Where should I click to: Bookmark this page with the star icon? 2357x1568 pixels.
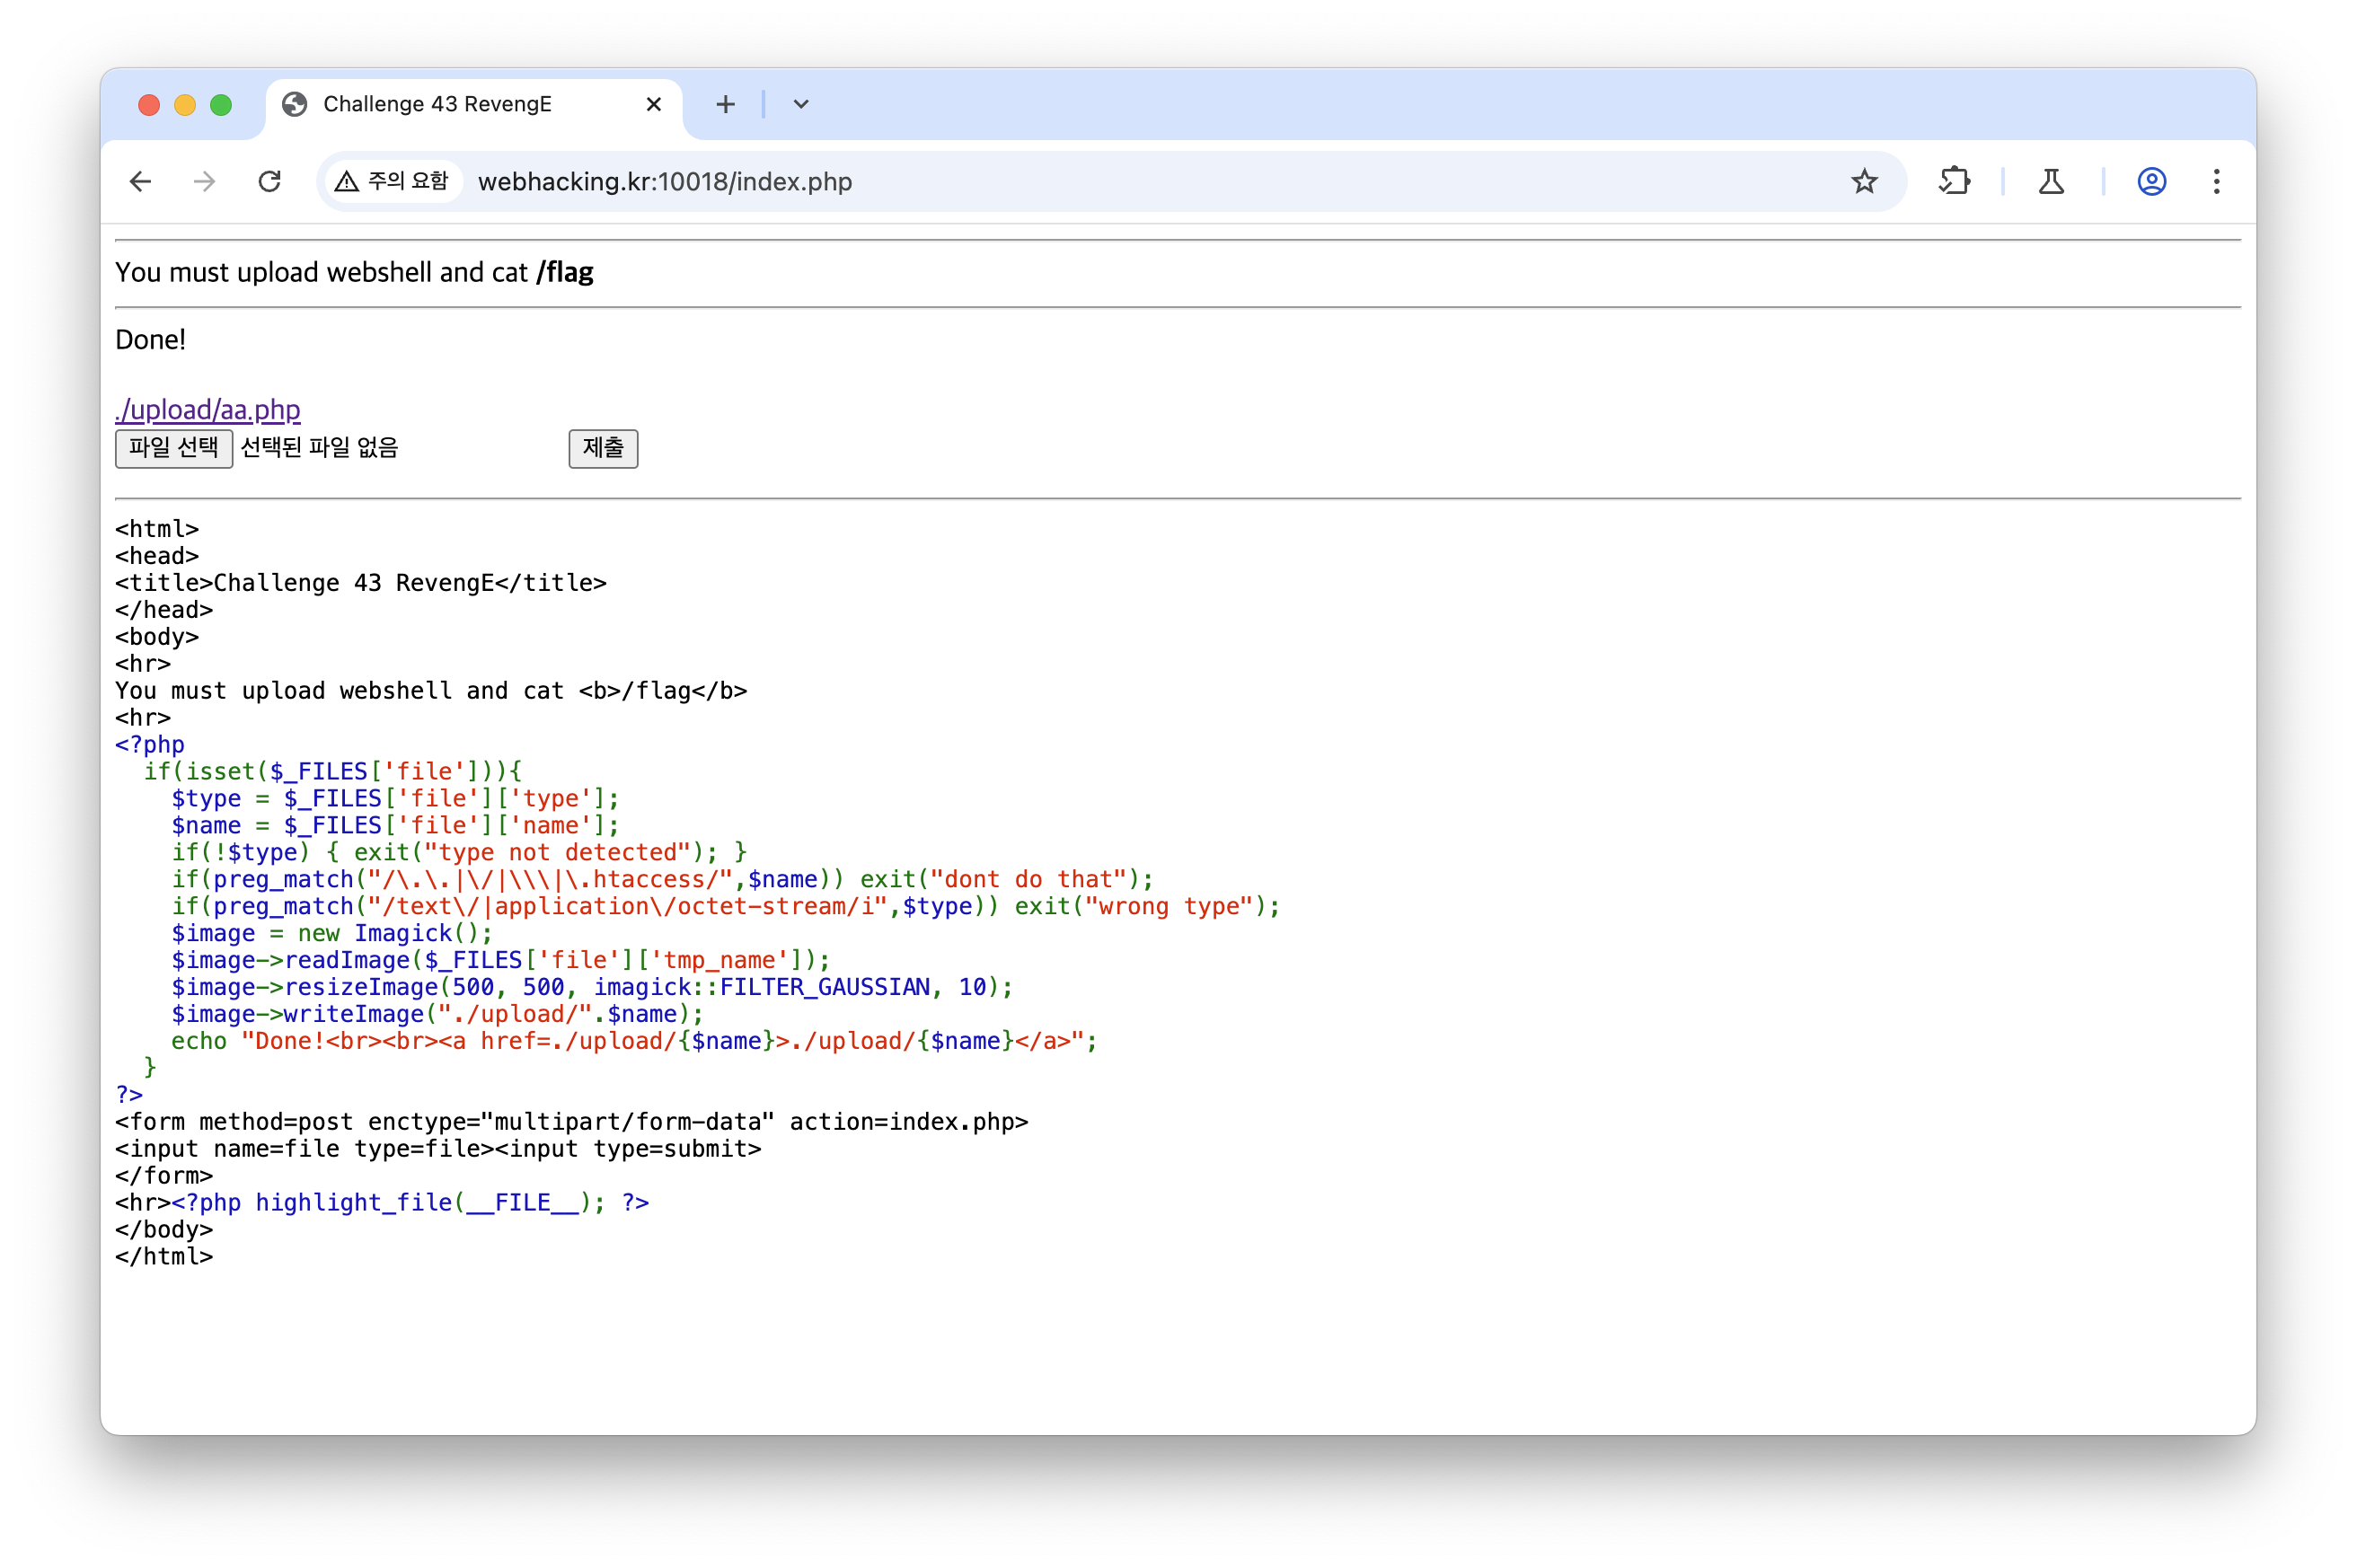1863,181
